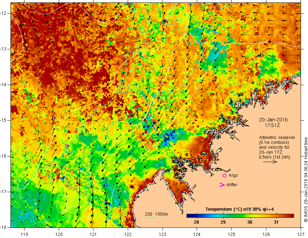Viewport: 308px width, 238px height.
Task: Click the color bar value 30
Action: pyautogui.click(x=250, y=222)
